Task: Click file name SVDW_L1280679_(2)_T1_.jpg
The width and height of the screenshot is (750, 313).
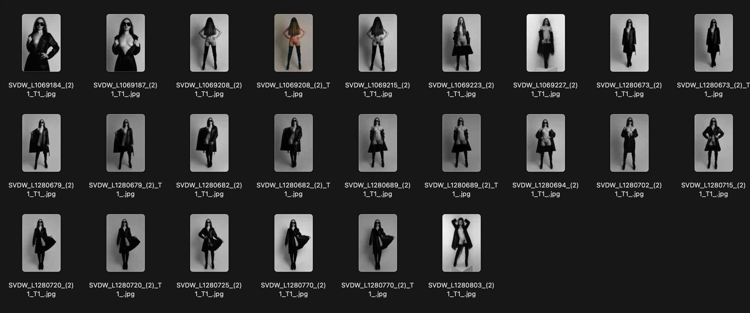Action: pos(125,189)
